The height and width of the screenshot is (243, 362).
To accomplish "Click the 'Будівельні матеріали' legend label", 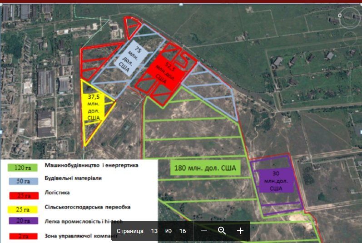I will (x=73, y=179).
